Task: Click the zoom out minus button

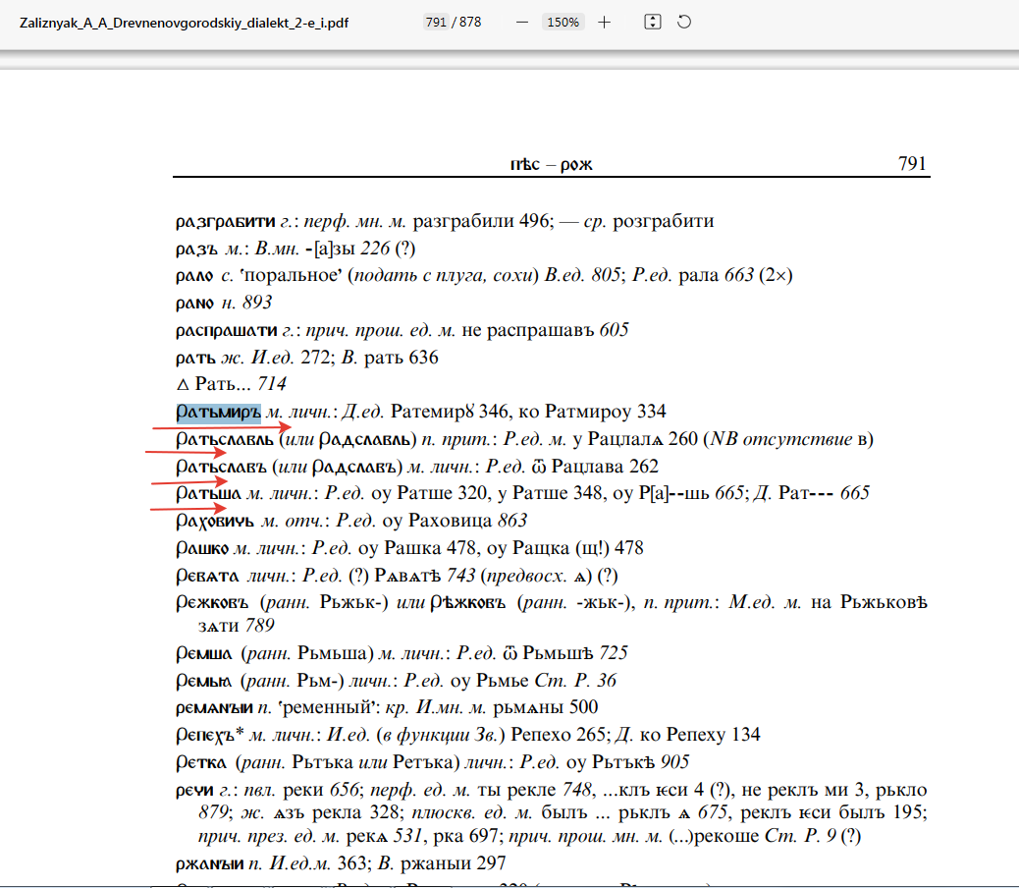Action: (522, 23)
